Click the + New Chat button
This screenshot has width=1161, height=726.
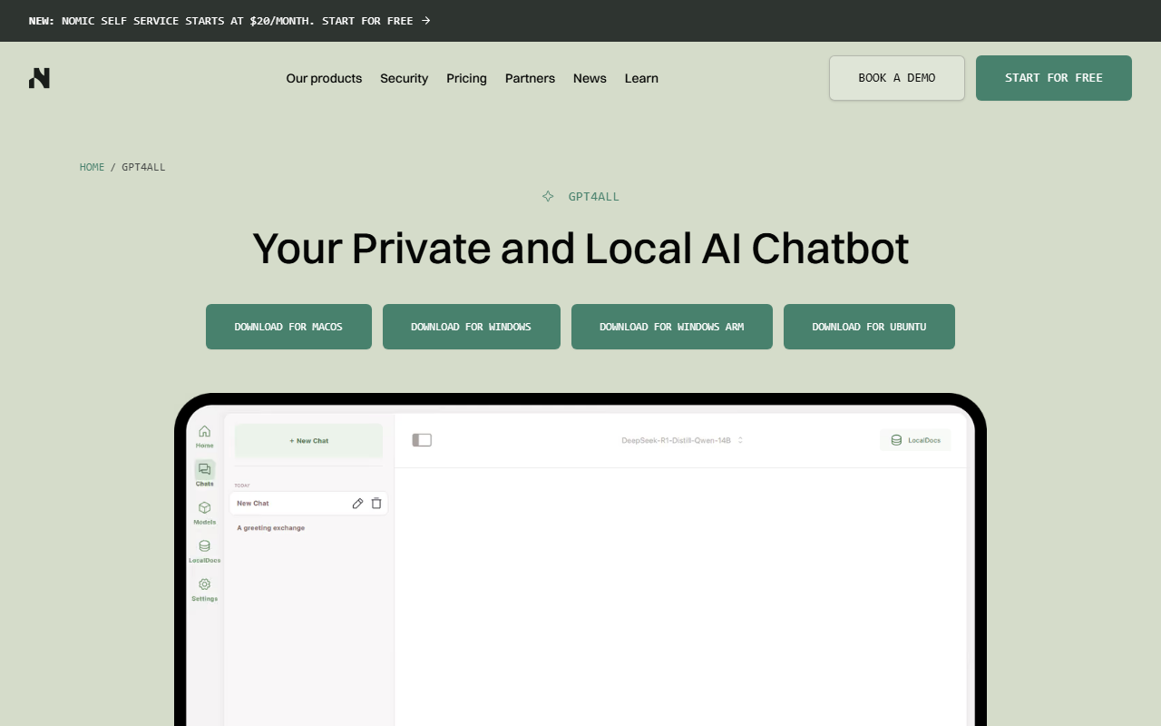(308, 441)
